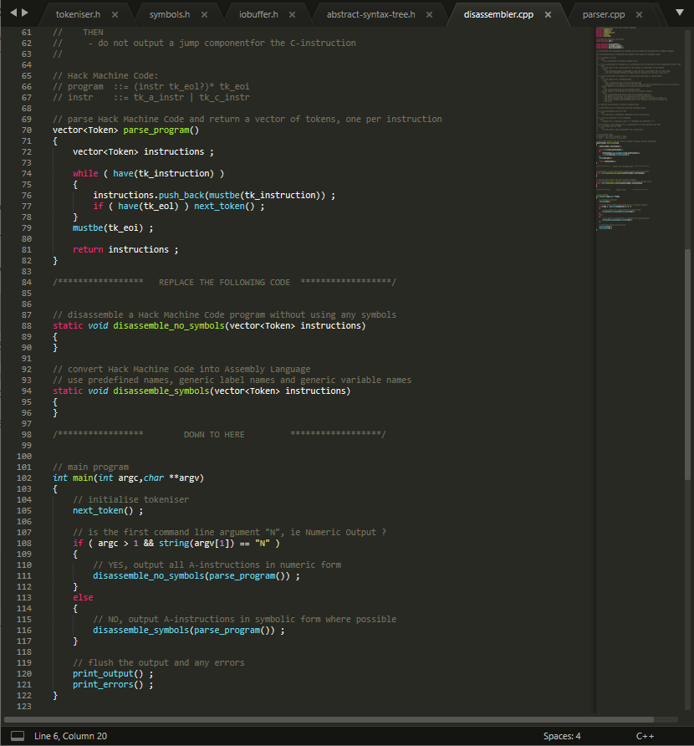Click the 'while' keyword on line 74
Screen dimensions: 694x746
(85, 174)
